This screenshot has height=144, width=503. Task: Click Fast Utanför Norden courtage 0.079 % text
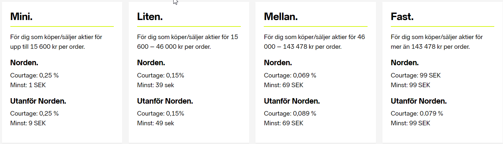pos(417,114)
